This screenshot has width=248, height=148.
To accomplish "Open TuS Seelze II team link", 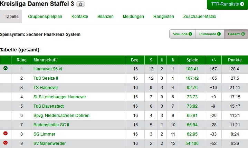I will (46, 78).
